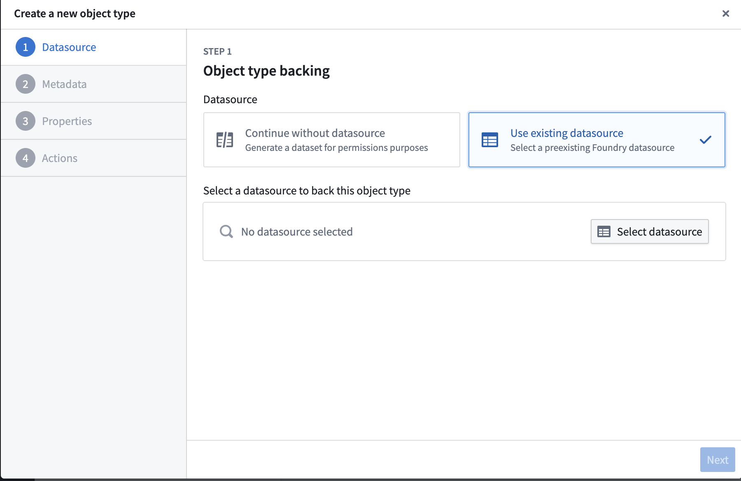The image size is (741, 481).
Task: Click the checkmark on Use existing datasource card
Action: click(706, 140)
